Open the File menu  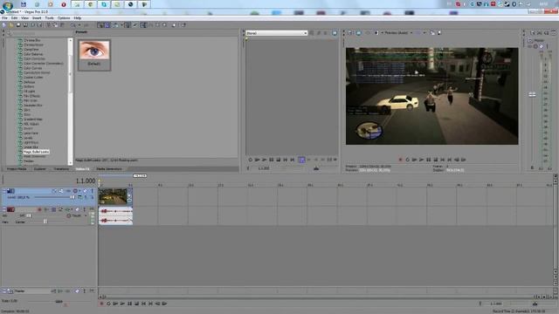click(x=4, y=17)
